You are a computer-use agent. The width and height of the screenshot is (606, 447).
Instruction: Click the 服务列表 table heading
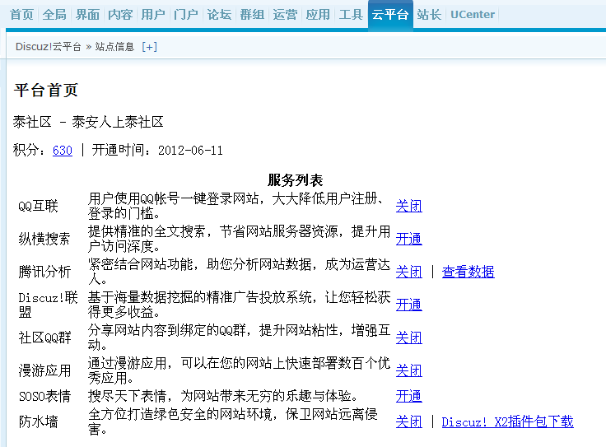click(296, 180)
